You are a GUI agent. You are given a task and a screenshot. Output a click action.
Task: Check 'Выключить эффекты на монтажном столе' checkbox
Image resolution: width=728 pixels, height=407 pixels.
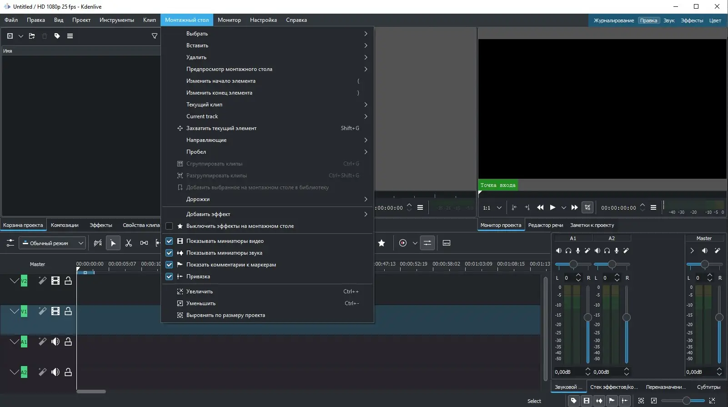169,226
